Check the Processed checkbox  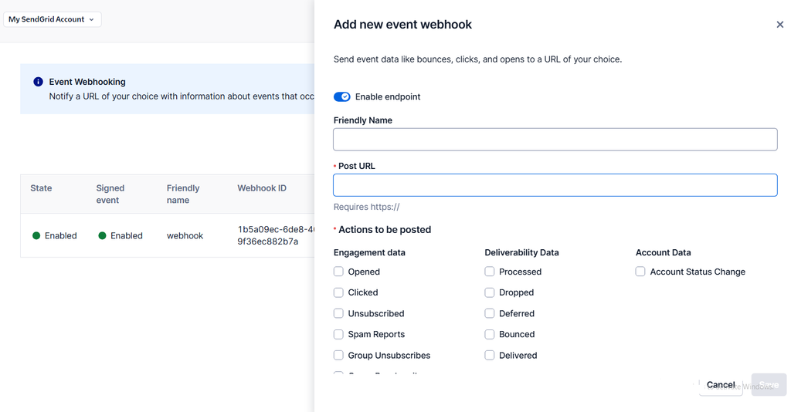489,272
